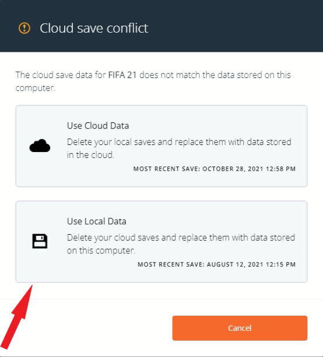Click the 'on this computer.' text line
The width and height of the screenshot is (323, 357).
[x=101, y=250]
